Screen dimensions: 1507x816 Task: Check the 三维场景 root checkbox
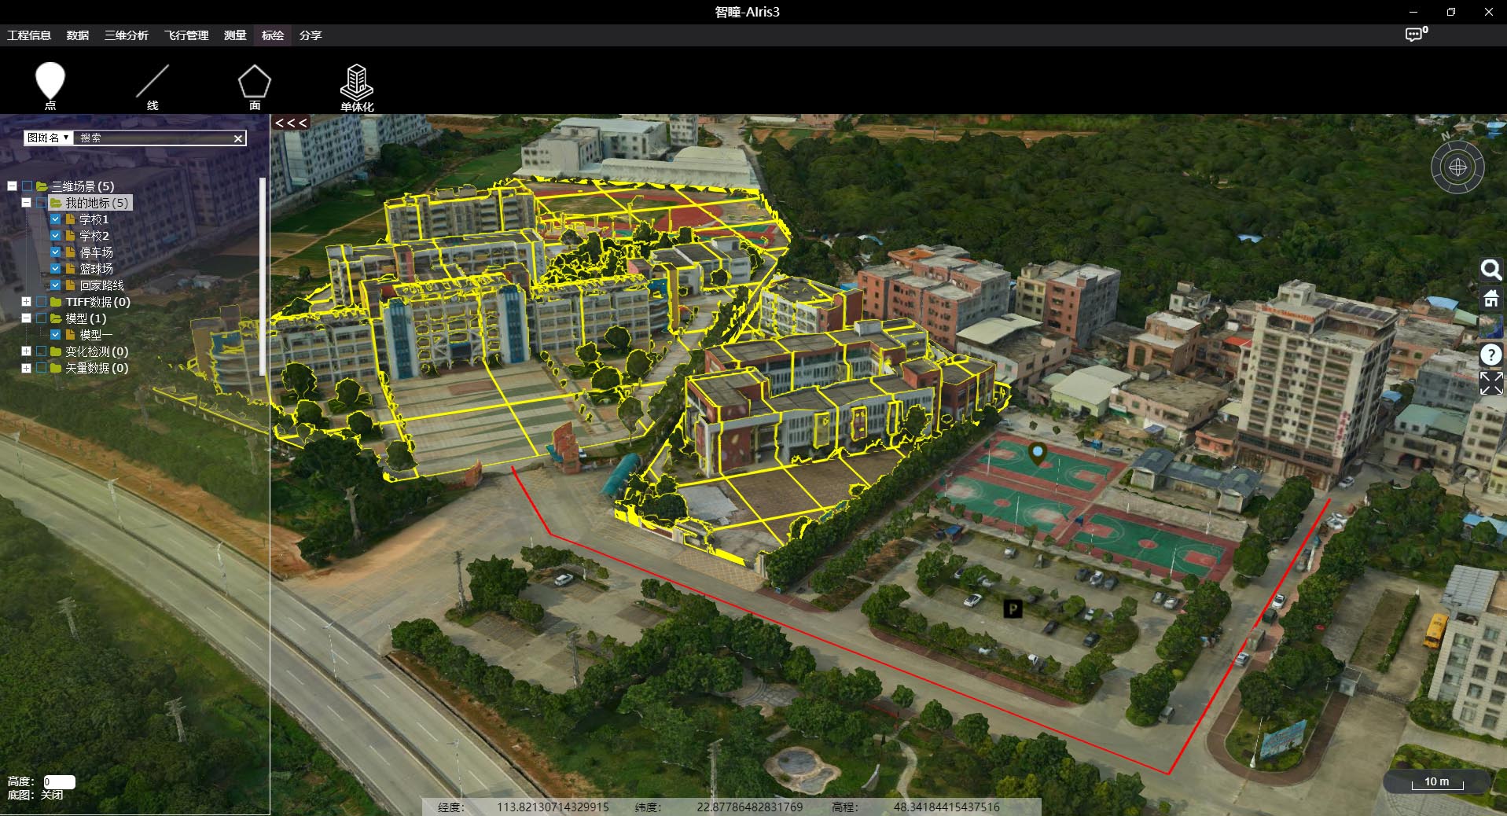tap(27, 186)
